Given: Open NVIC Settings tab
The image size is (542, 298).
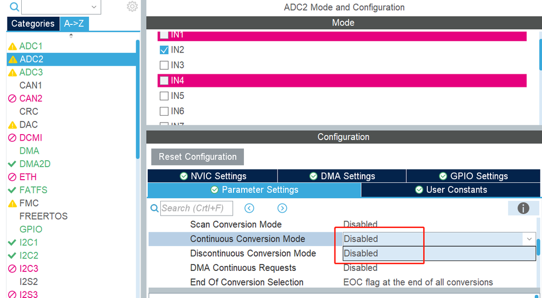Looking at the screenshot, I should 212,176.
